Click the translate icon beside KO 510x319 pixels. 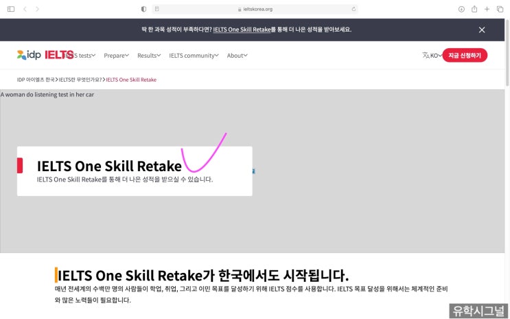tap(426, 56)
